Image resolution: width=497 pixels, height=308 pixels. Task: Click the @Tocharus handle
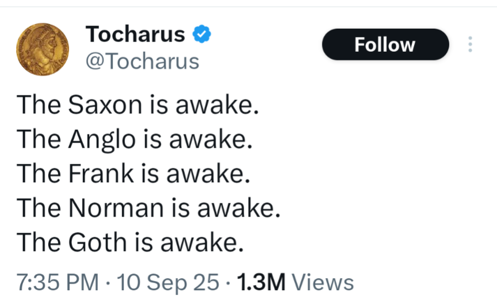point(142,61)
